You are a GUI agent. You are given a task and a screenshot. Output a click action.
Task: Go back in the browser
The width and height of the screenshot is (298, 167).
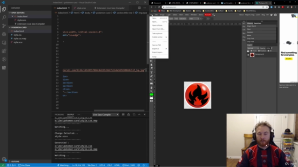(x=151, y=7)
